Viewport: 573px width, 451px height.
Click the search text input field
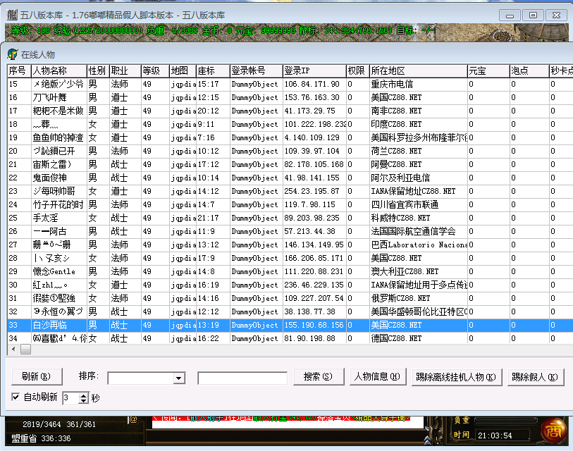point(242,378)
